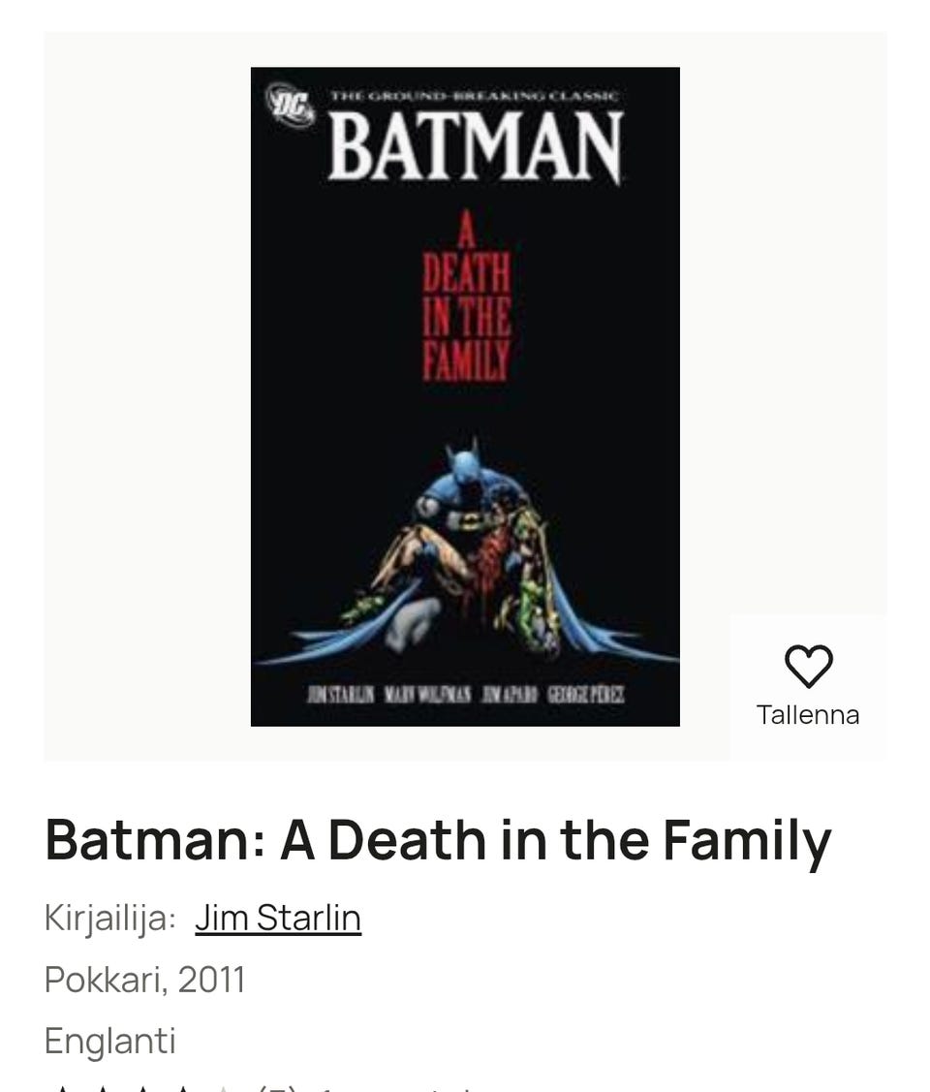The height and width of the screenshot is (1092, 930).
Task: Click the 'Pokkari, 2011' format text
Action: (144, 980)
